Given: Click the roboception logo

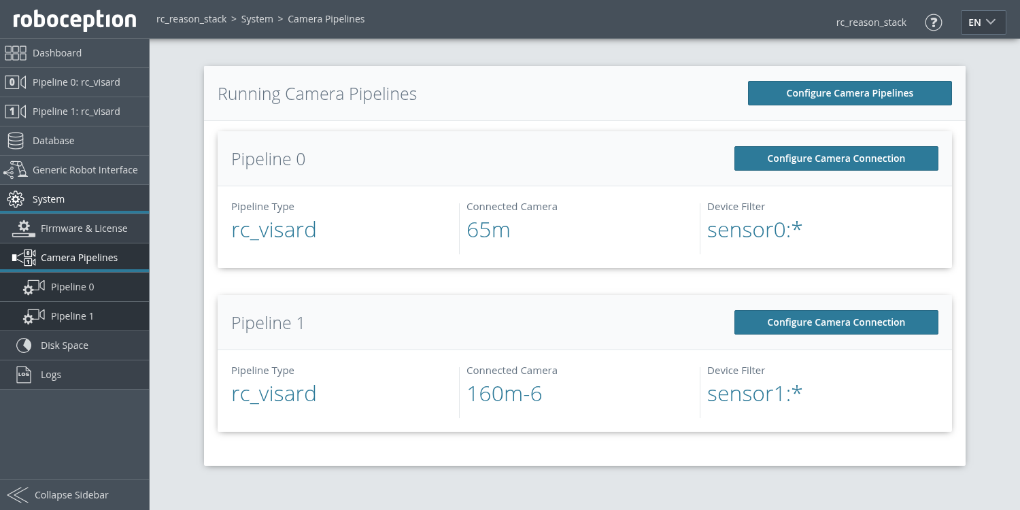Looking at the screenshot, I should click(75, 20).
